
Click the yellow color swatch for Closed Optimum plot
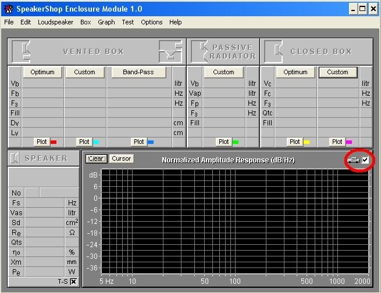coord(307,142)
